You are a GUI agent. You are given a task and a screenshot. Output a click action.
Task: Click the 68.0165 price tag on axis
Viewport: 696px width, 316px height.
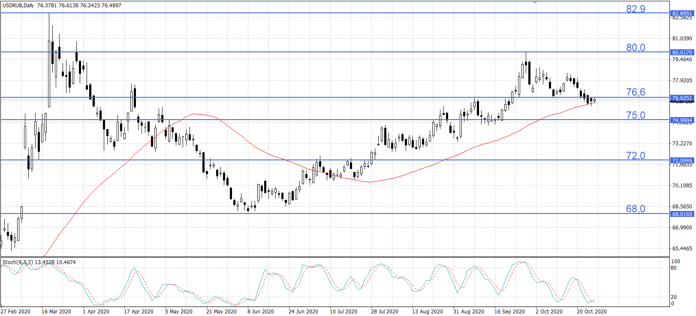682,214
